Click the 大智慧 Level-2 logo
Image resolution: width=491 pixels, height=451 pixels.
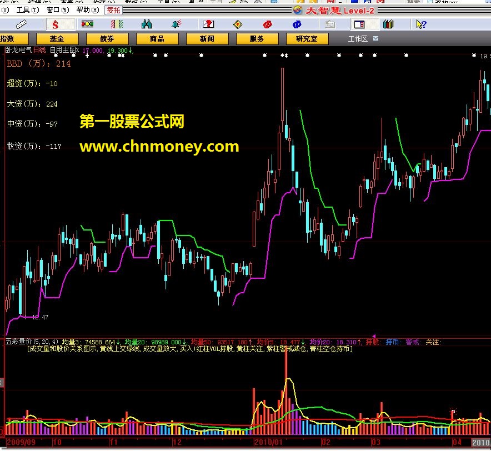pyautogui.click(x=334, y=11)
